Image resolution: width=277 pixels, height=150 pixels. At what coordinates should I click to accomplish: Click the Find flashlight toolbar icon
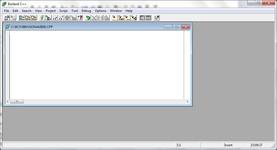coord(115,18)
